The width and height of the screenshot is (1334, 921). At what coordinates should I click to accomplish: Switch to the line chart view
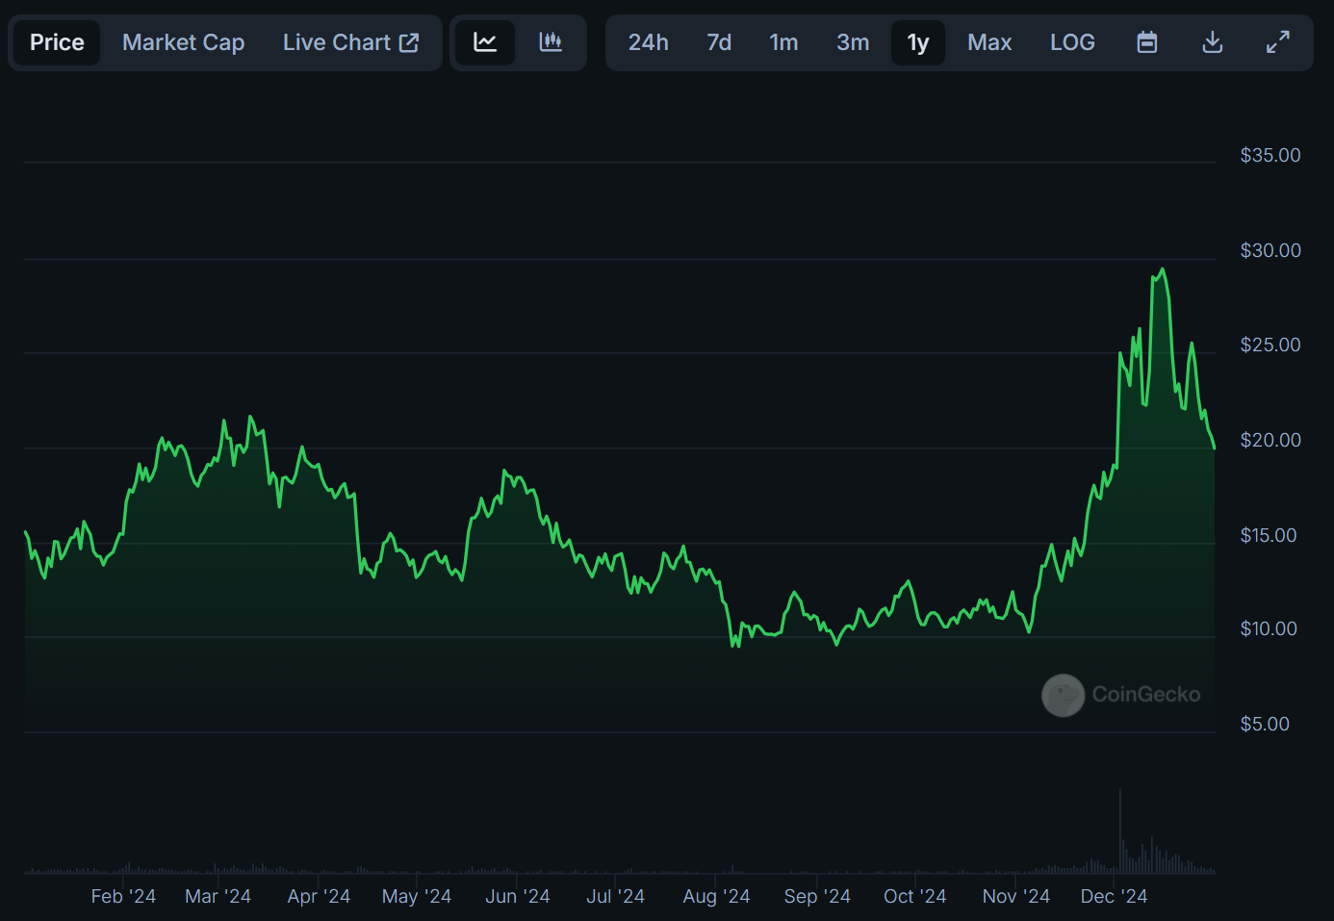click(485, 42)
